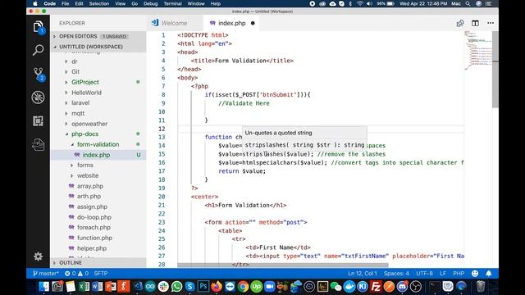This screenshot has height=295, width=525.
Task: Change UTF-8 encoding in status bar
Action: (424, 273)
